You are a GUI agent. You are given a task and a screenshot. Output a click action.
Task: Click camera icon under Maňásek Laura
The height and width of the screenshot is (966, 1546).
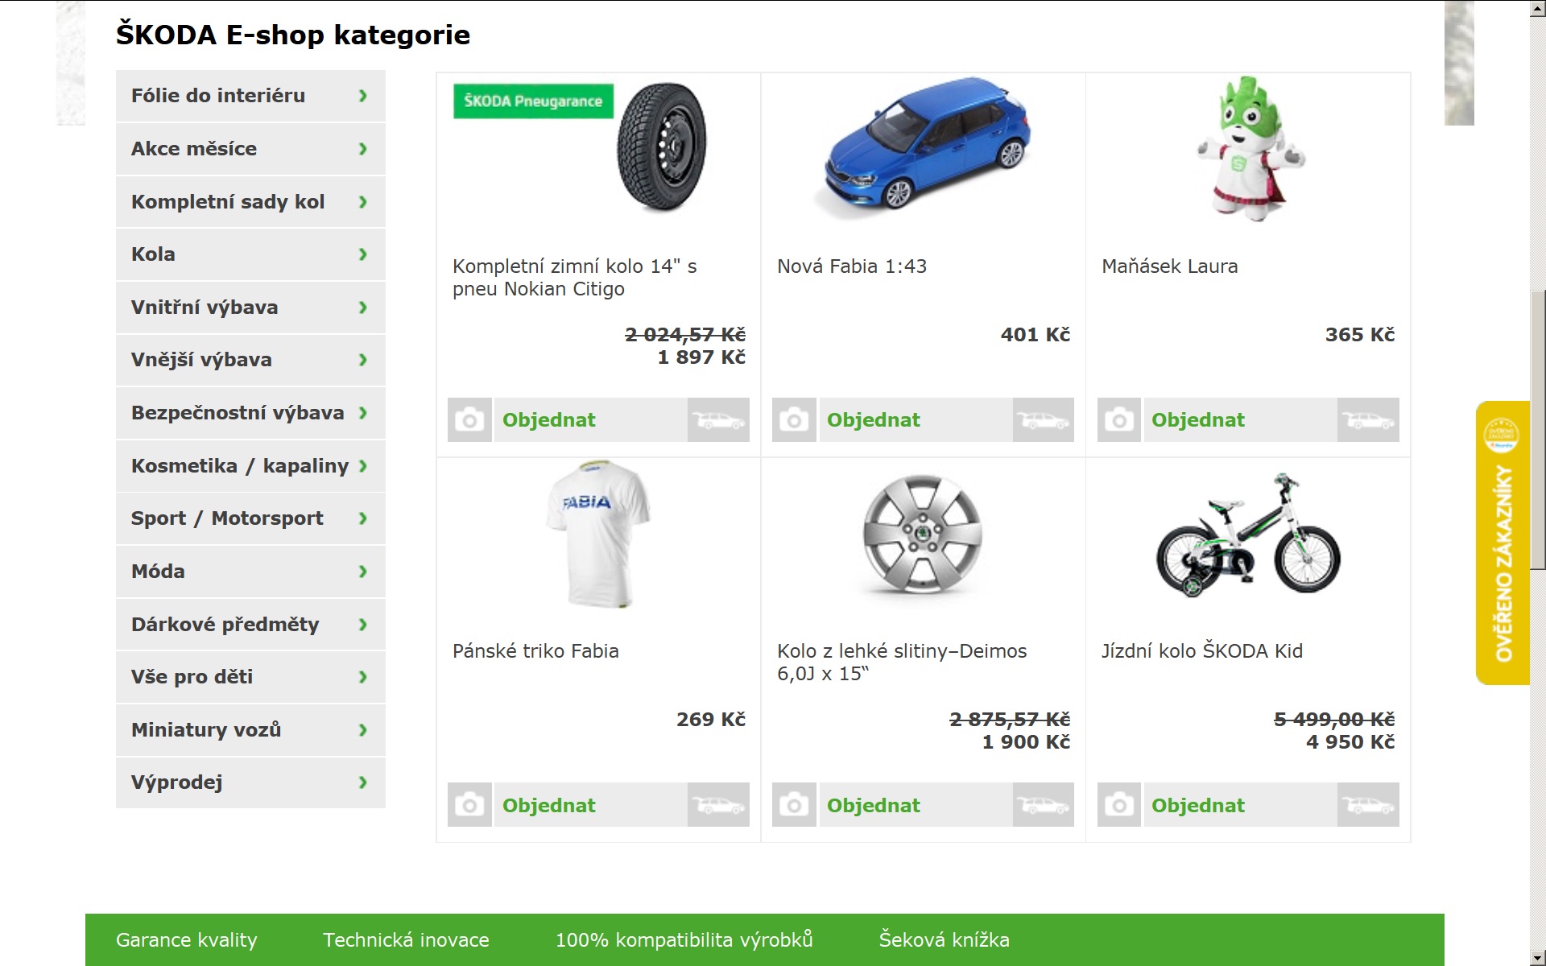(x=1119, y=419)
